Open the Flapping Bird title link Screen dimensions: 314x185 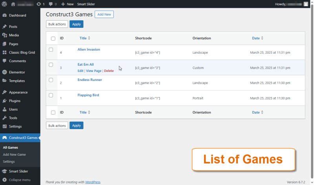click(88, 95)
